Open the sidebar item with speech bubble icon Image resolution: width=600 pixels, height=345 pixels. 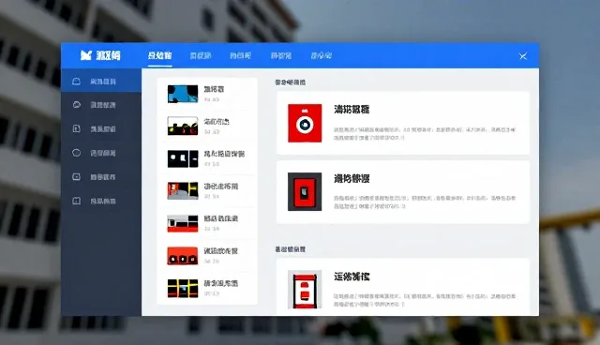point(101,105)
